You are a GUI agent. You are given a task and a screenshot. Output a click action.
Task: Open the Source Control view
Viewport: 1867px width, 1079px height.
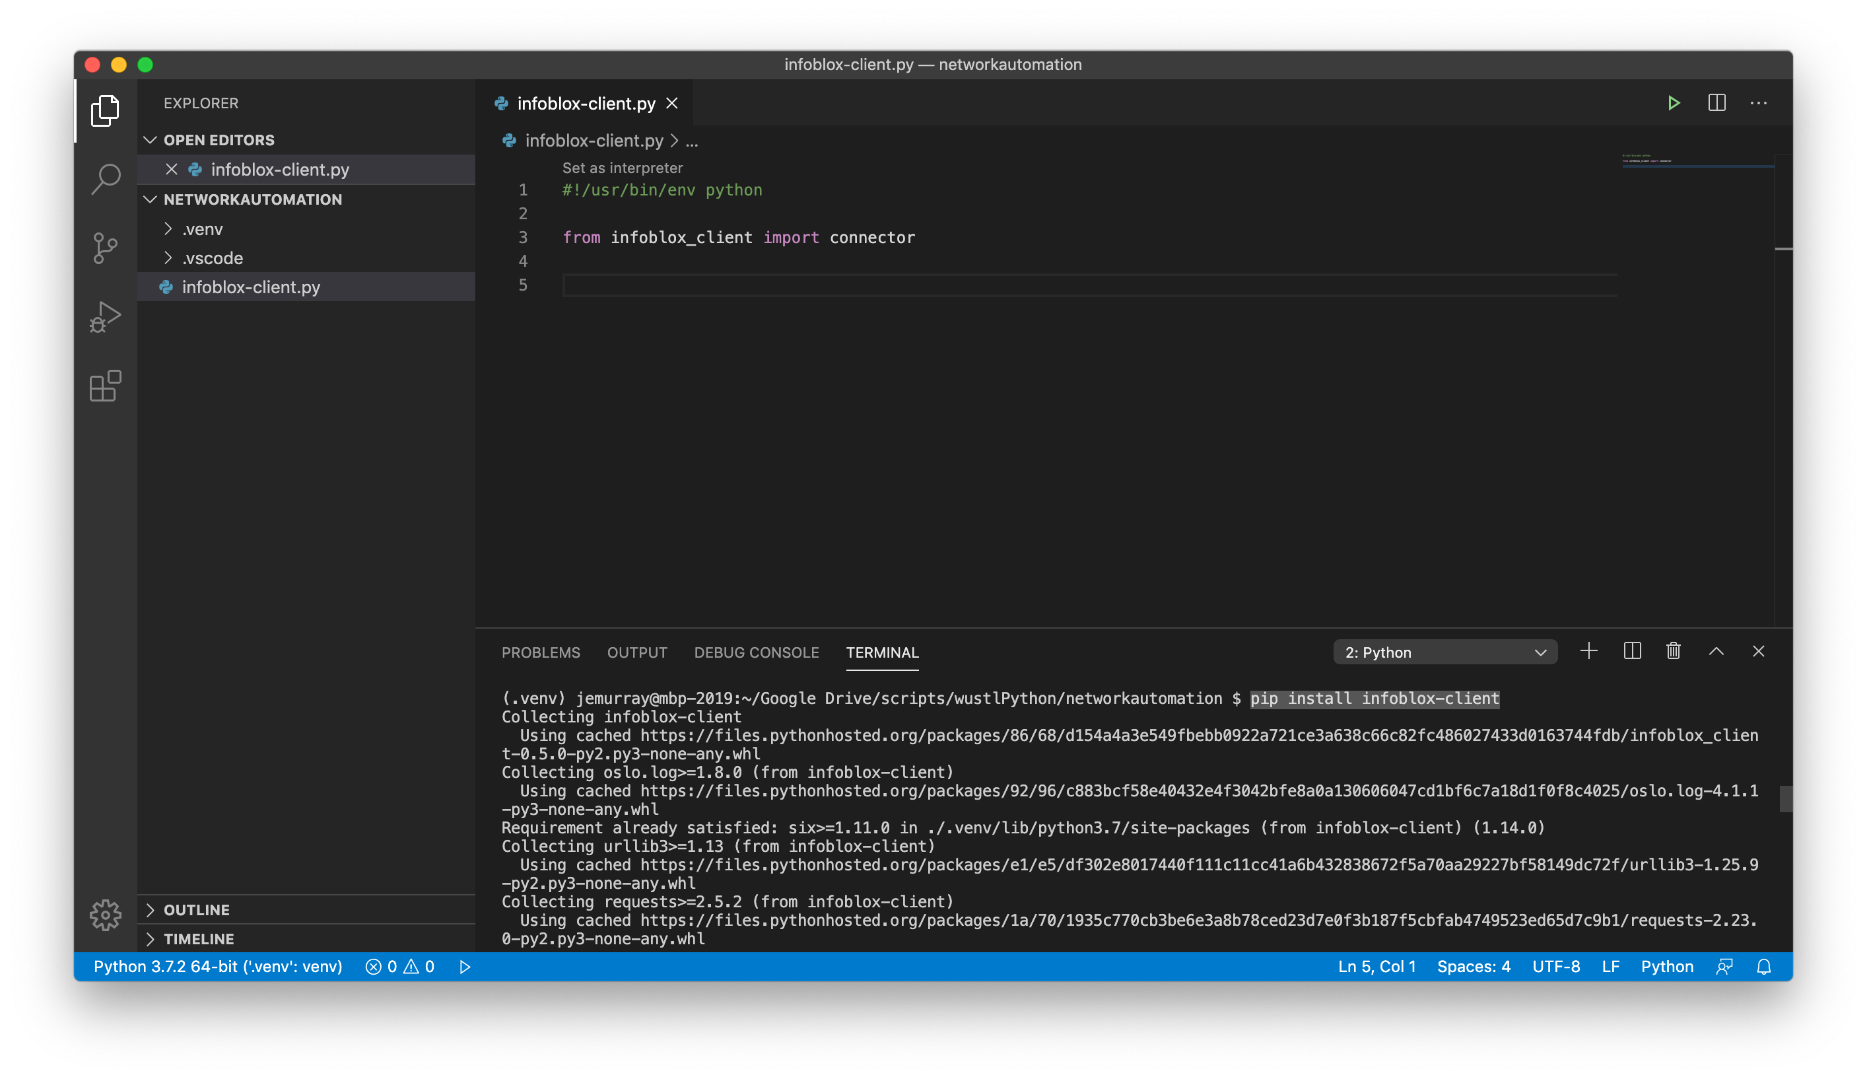pyautogui.click(x=104, y=248)
